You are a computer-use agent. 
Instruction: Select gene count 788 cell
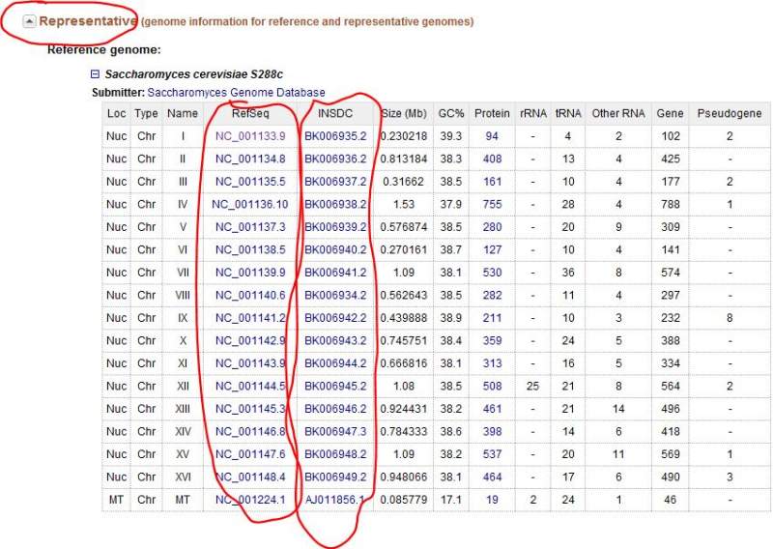coord(671,204)
